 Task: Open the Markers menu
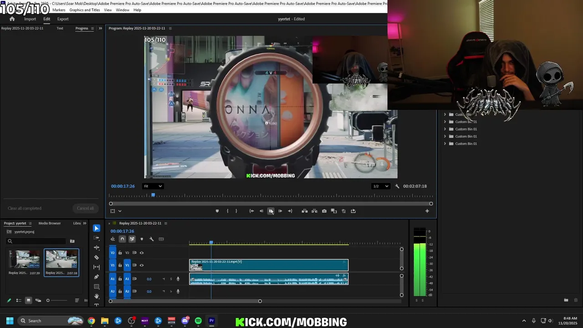click(x=59, y=10)
